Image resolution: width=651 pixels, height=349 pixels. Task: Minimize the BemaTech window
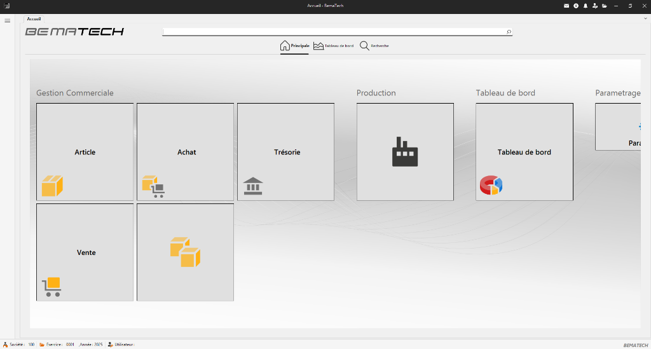point(616,6)
